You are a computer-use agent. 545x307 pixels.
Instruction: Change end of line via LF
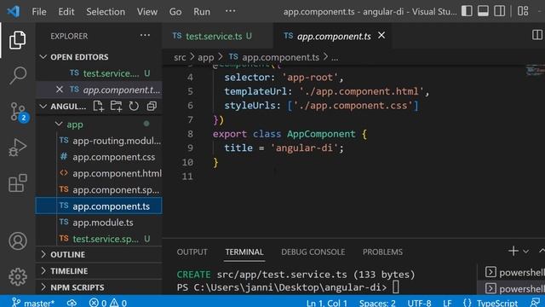tap(447, 303)
